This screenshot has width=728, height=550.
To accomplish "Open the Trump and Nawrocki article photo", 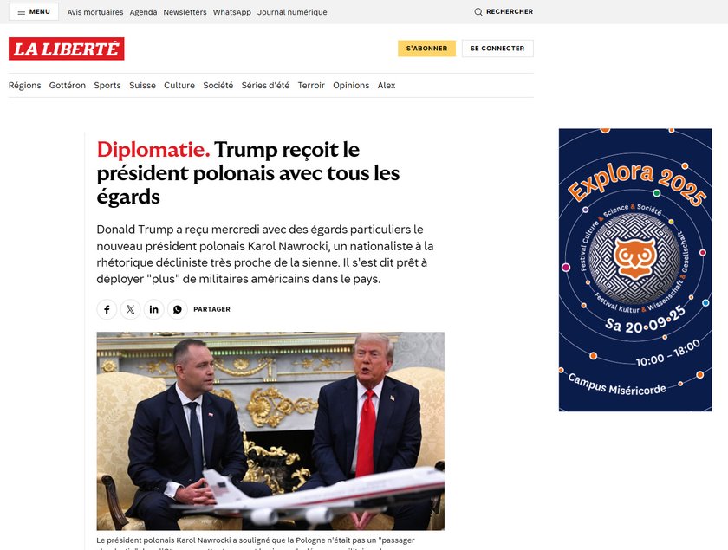I will (x=270, y=430).
